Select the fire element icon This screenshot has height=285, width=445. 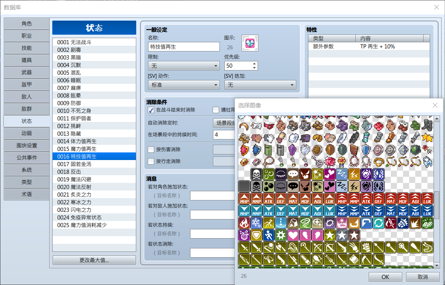point(244,223)
